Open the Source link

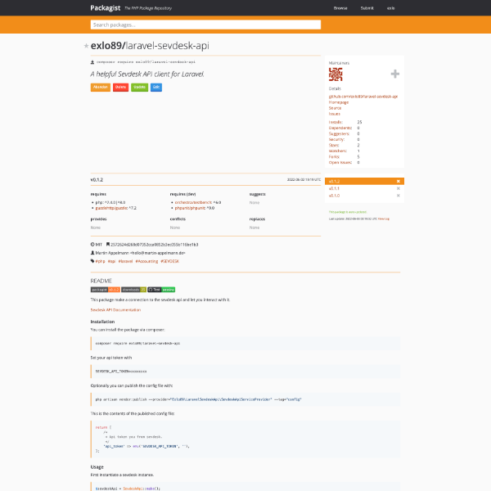(335, 108)
